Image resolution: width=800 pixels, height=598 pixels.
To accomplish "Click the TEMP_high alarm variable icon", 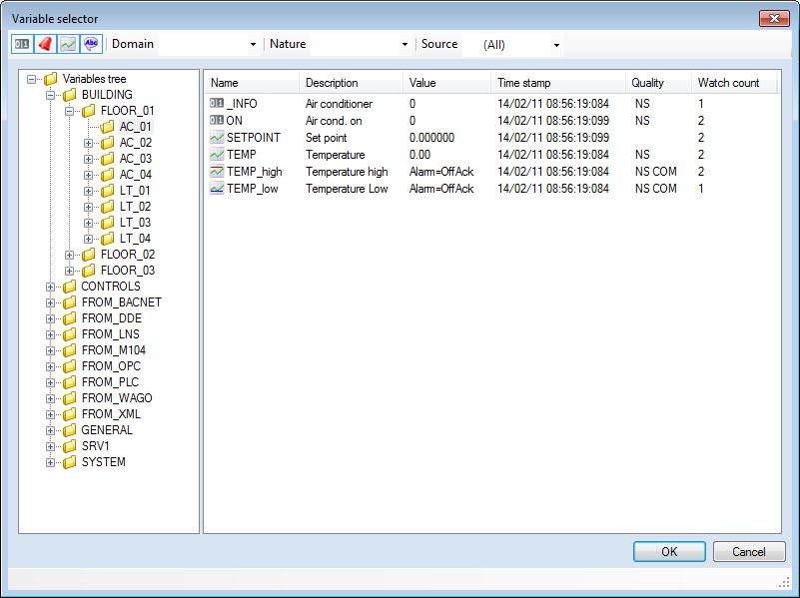I will (x=217, y=172).
